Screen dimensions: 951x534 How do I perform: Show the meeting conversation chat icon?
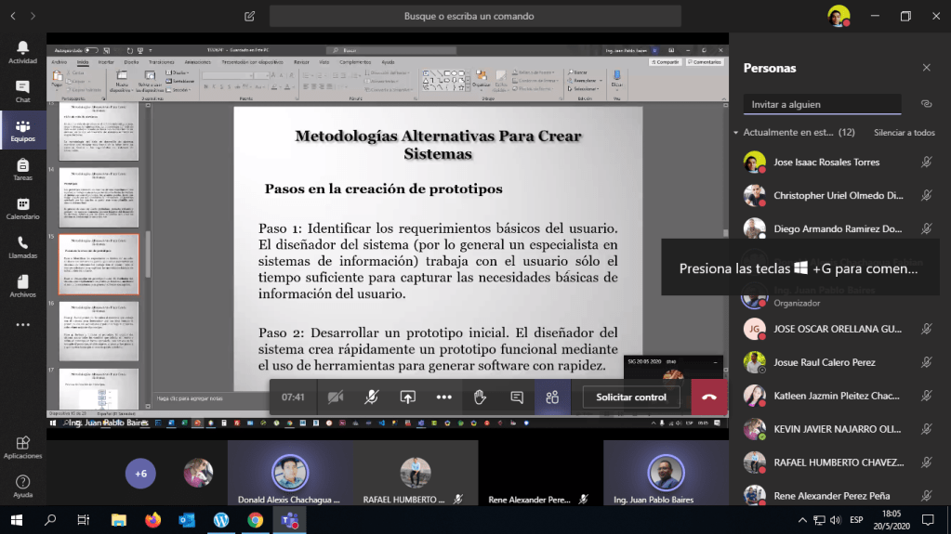(x=517, y=397)
